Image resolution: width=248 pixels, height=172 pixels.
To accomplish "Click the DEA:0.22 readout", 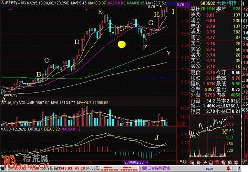I will point(52,130).
